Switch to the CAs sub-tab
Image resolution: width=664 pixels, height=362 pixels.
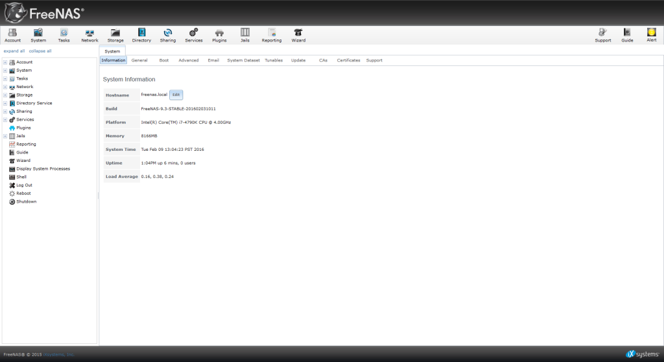pyautogui.click(x=323, y=60)
